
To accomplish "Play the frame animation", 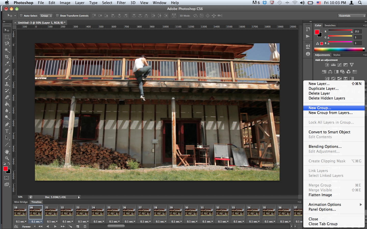I will [x=55, y=226].
